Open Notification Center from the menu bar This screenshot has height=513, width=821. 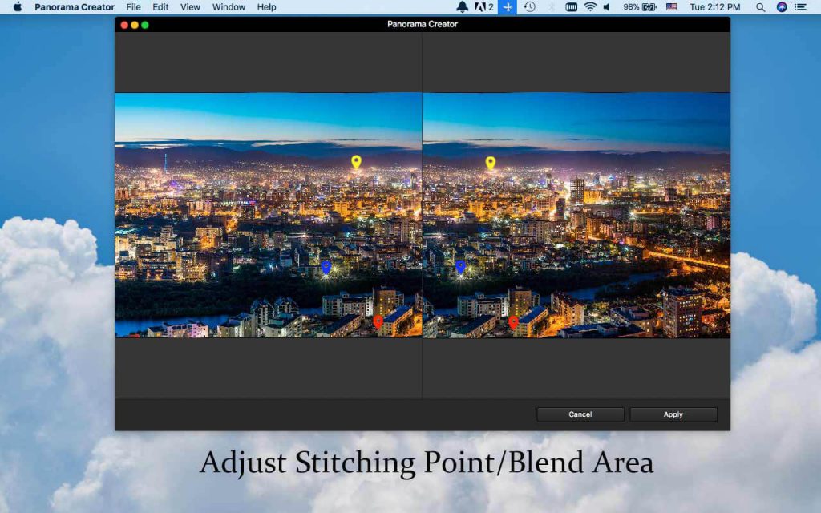coord(799,7)
